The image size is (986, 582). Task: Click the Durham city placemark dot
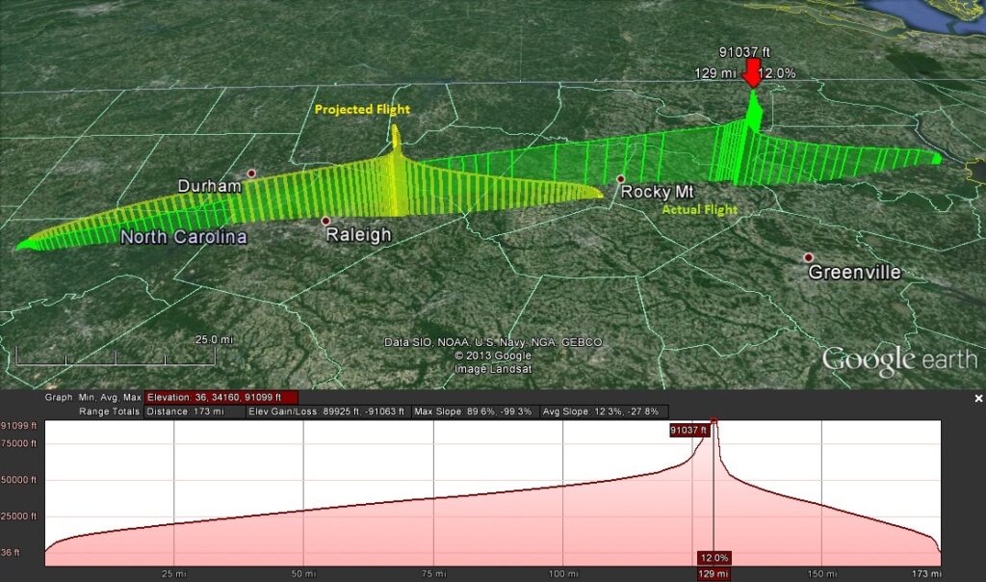(x=251, y=173)
